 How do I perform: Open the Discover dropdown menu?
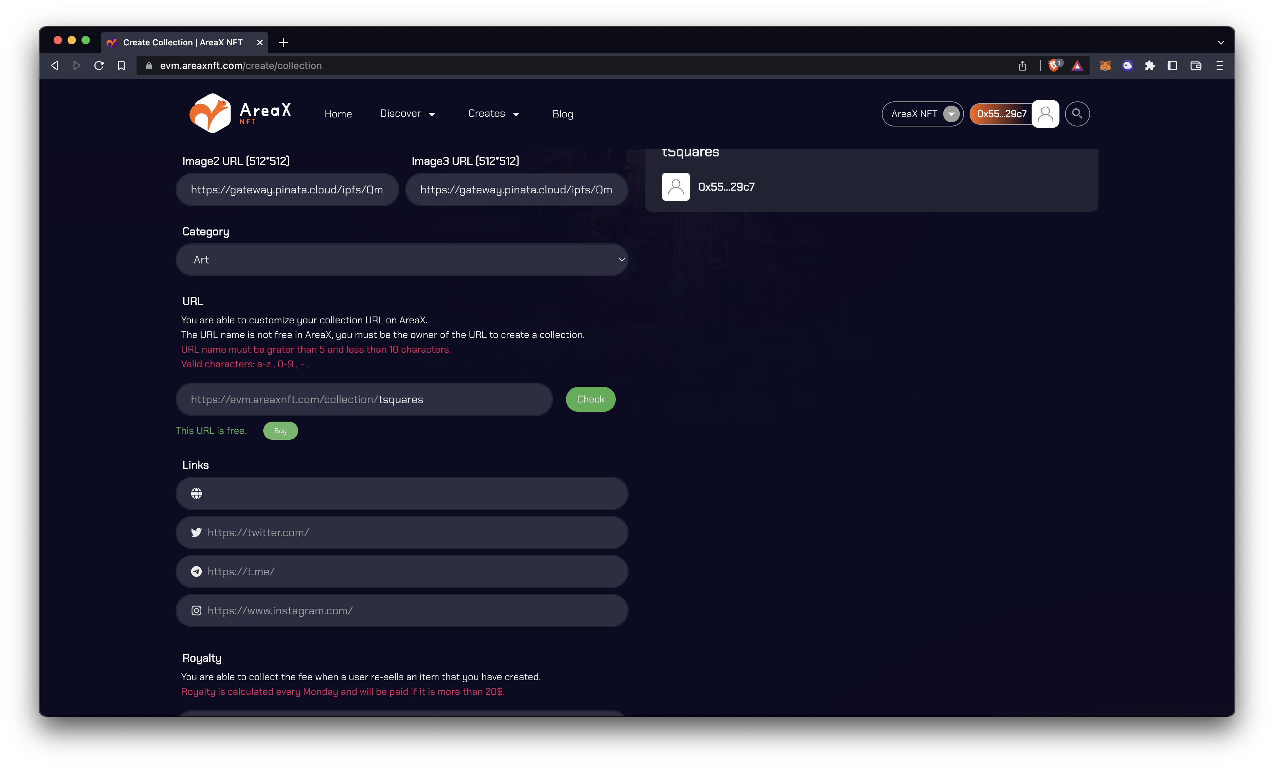pyautogui.click(x=407, y=114)
